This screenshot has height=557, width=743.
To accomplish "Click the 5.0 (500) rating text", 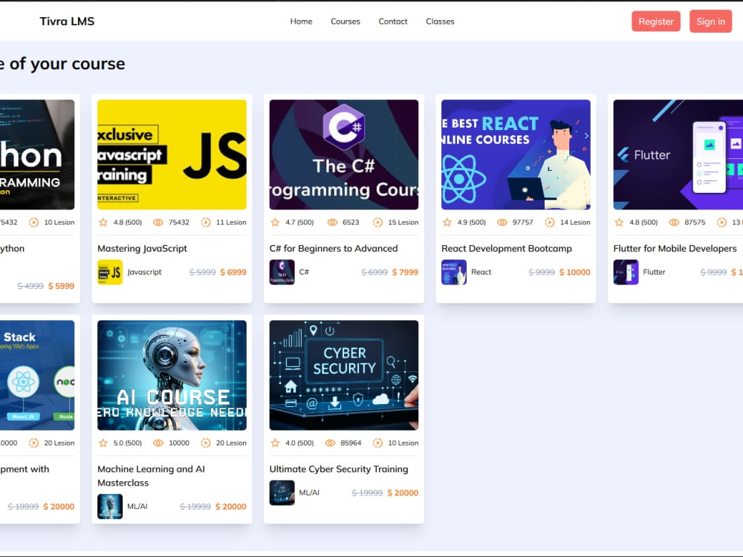I will [128, 443].
